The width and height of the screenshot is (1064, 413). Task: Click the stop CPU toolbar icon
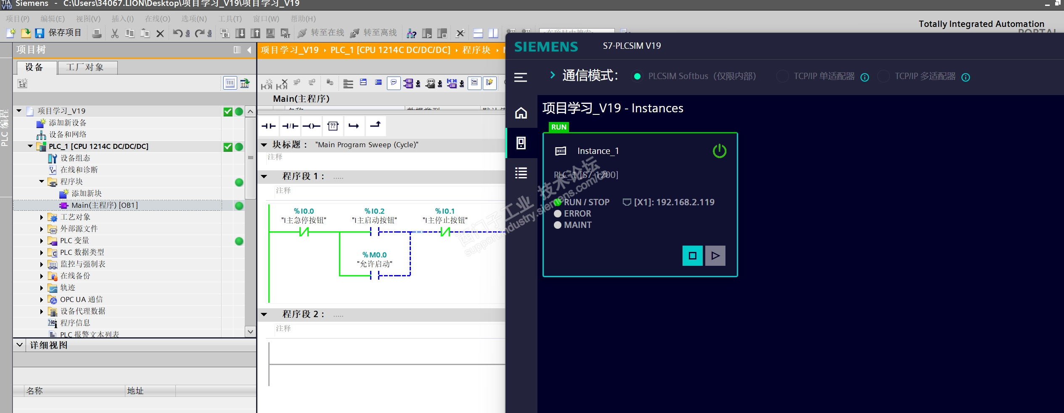[x=442, y=33]
